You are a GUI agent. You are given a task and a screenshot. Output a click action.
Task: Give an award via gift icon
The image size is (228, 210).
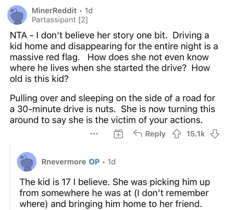coord(118,134)
